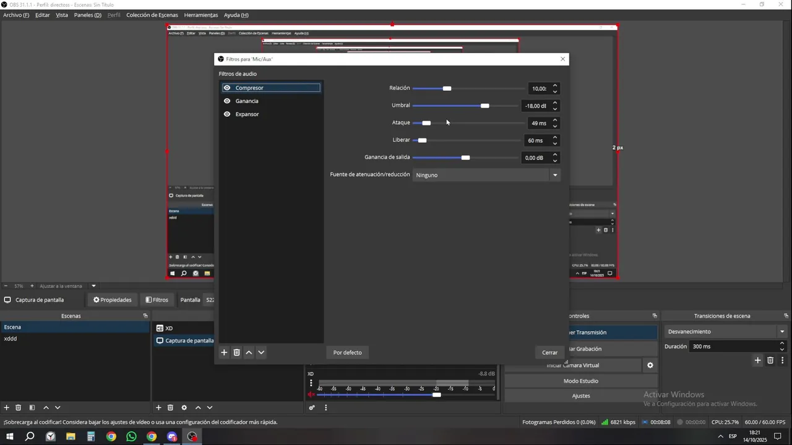Undock the Escenas panel via header icon
The height and width of the screenshot is (445, 792).
pyautogui.click(x=145, y=316)
